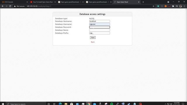Click the Database Prefix field

tap(100, 33)
